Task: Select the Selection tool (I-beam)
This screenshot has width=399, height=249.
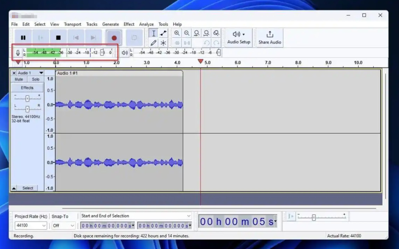Action: [153, 33]
